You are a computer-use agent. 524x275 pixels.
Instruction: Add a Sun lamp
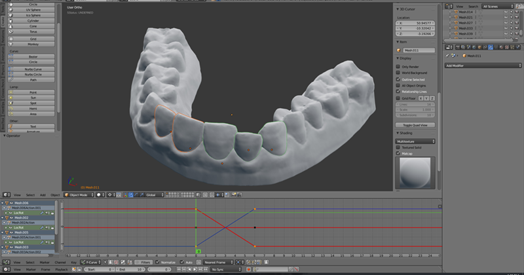pos(33,98)
